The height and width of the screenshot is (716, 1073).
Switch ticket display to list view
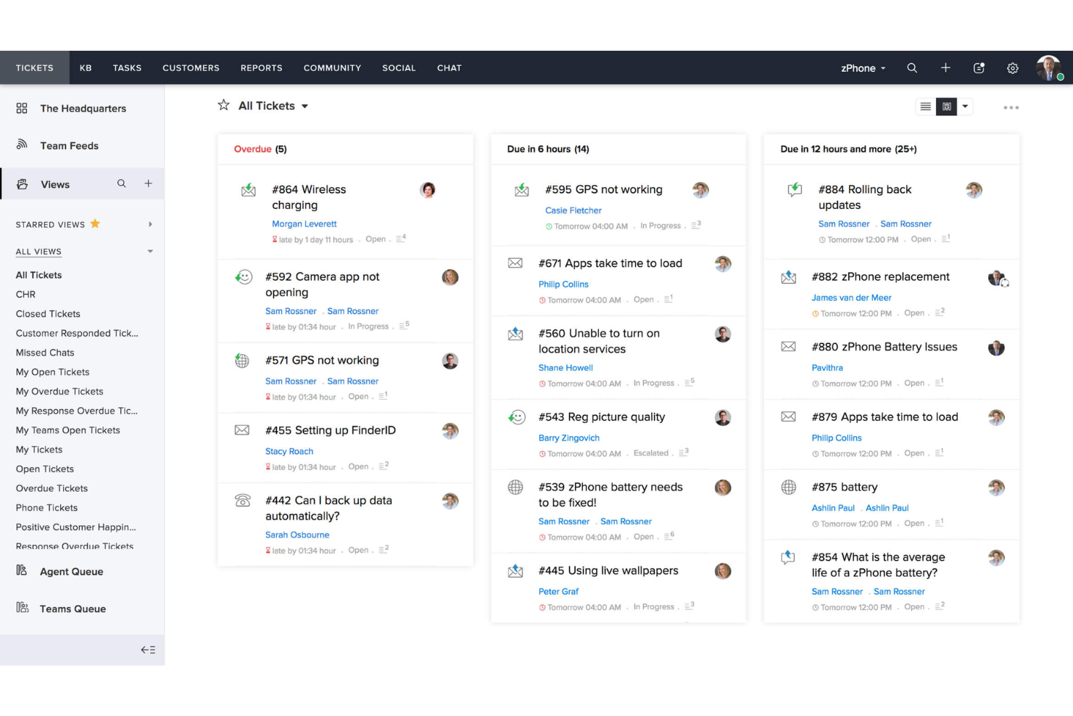[925, 106]
